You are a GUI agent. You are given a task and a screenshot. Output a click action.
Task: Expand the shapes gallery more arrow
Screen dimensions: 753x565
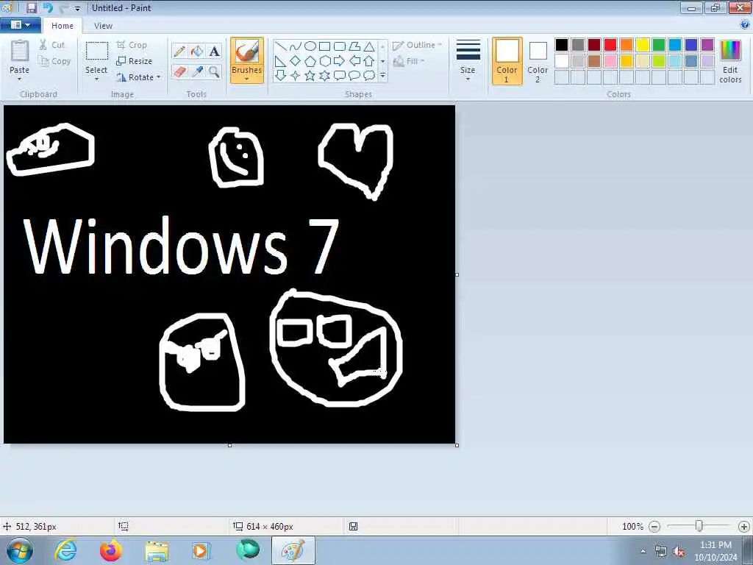tap(382, 76)
